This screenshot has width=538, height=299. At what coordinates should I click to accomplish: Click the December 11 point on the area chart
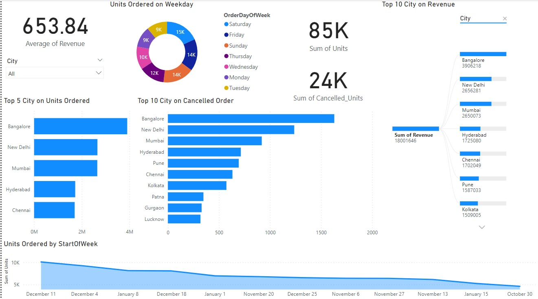coord(41,262)
